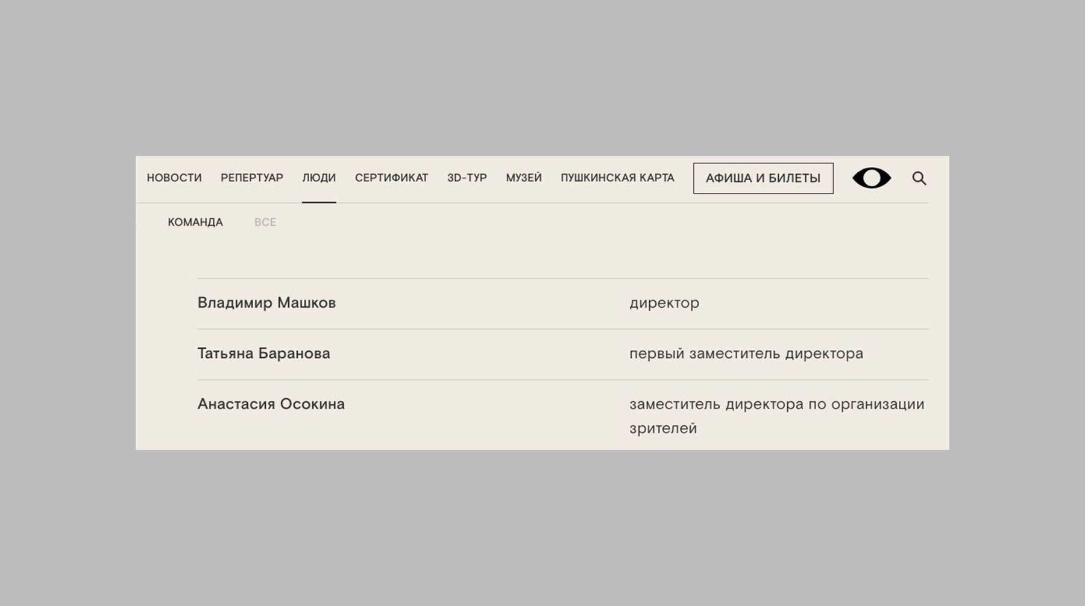Go to the Репертуар section
The width and height of the screenshot is (1085, 606).
point(252,178)
